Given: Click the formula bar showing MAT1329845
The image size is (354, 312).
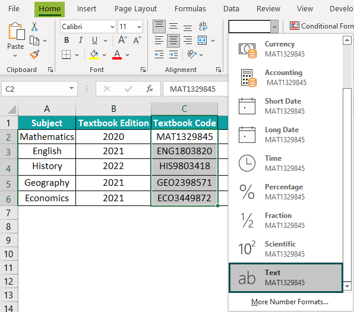Looking at the screenshot, I should click(x=195, y=89).
